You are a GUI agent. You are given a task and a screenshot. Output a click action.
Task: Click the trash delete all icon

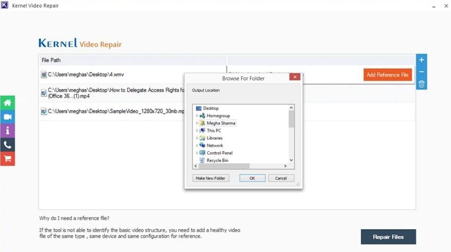[421, 84]
